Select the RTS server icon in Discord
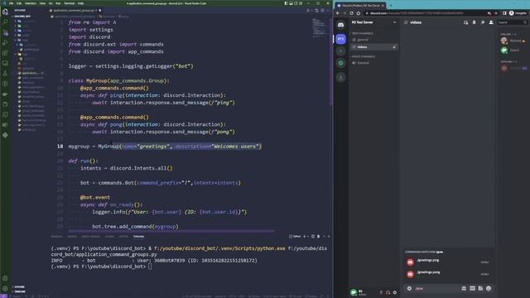The height and width of the screenshot is (298, 530). (340, 39)
